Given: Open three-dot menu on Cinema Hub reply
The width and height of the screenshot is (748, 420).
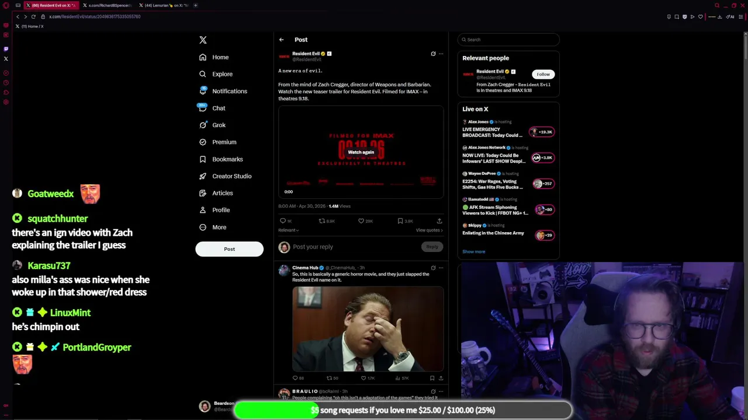Looking at the screenshot, I should coord(441,268).
